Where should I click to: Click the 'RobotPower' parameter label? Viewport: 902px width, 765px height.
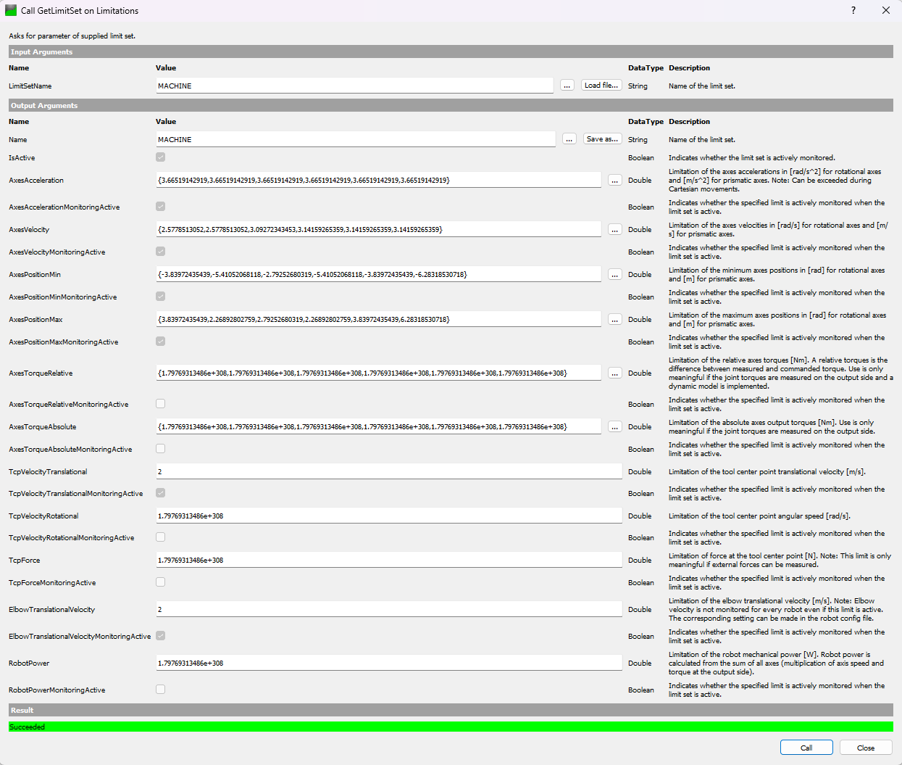(29, 663)
